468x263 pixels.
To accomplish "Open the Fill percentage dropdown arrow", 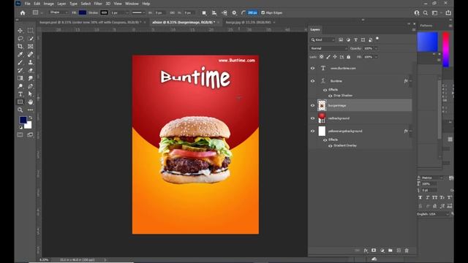I will (376, 57).
